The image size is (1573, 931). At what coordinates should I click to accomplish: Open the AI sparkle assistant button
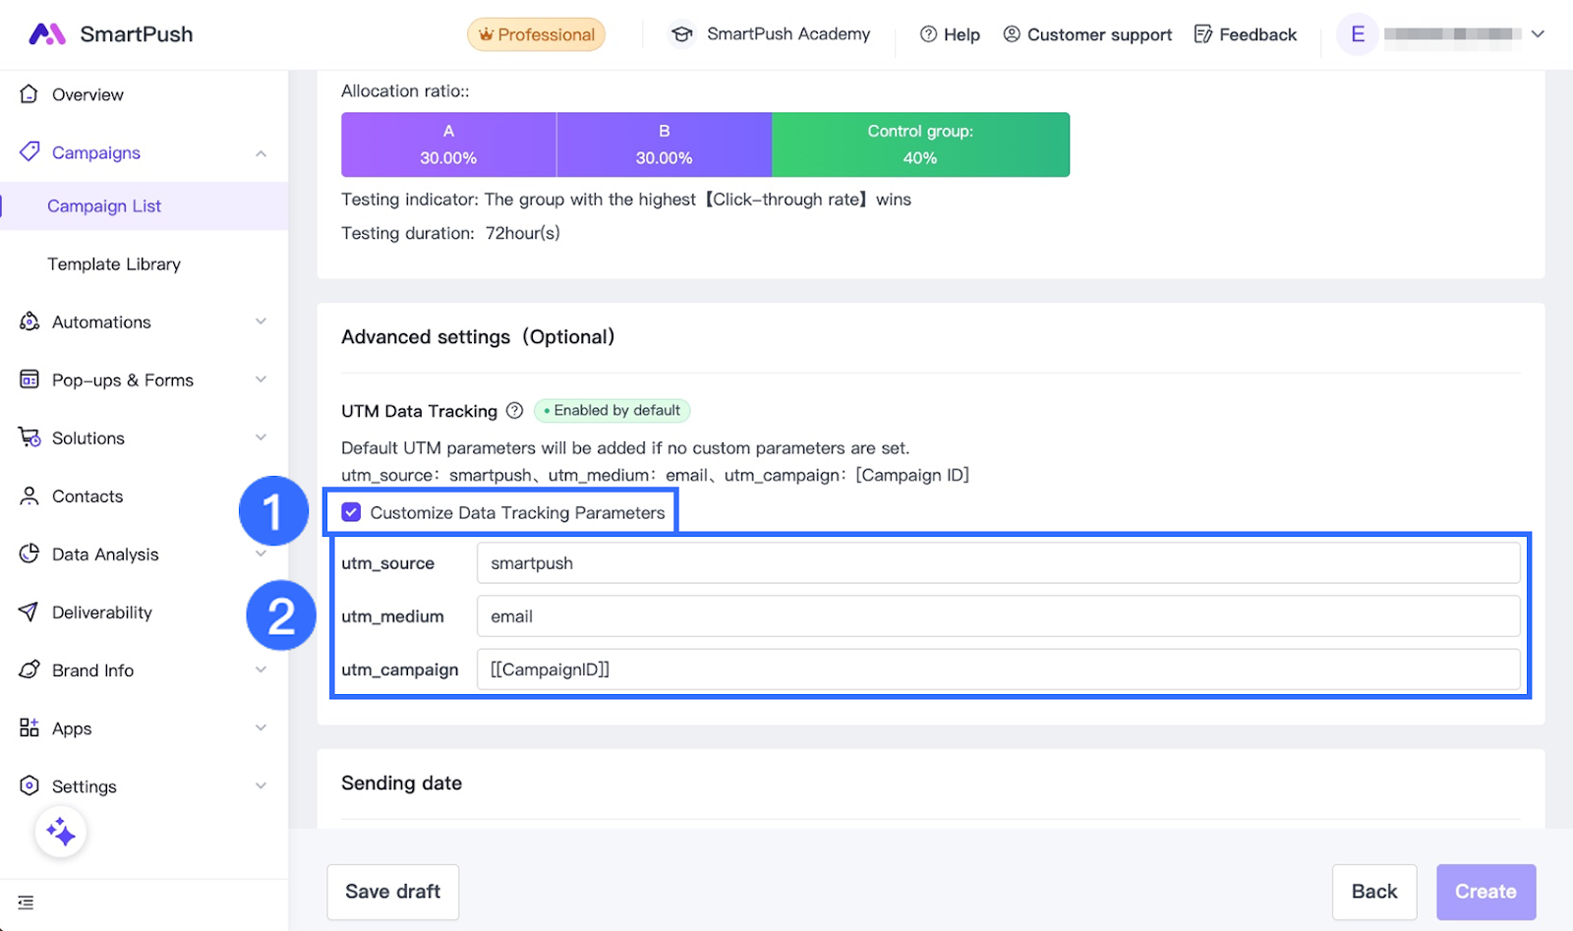click(x=61, y=832)
